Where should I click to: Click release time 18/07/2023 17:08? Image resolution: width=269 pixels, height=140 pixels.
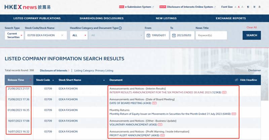click(x=18, y=121)
